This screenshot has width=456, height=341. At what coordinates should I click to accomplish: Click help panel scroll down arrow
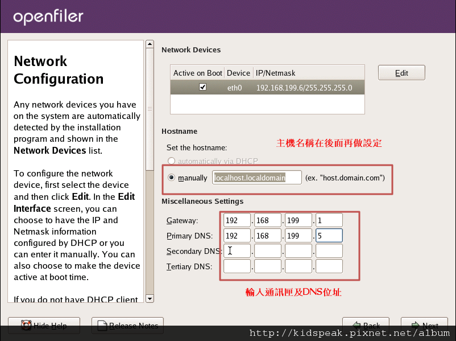pos(150,298)
